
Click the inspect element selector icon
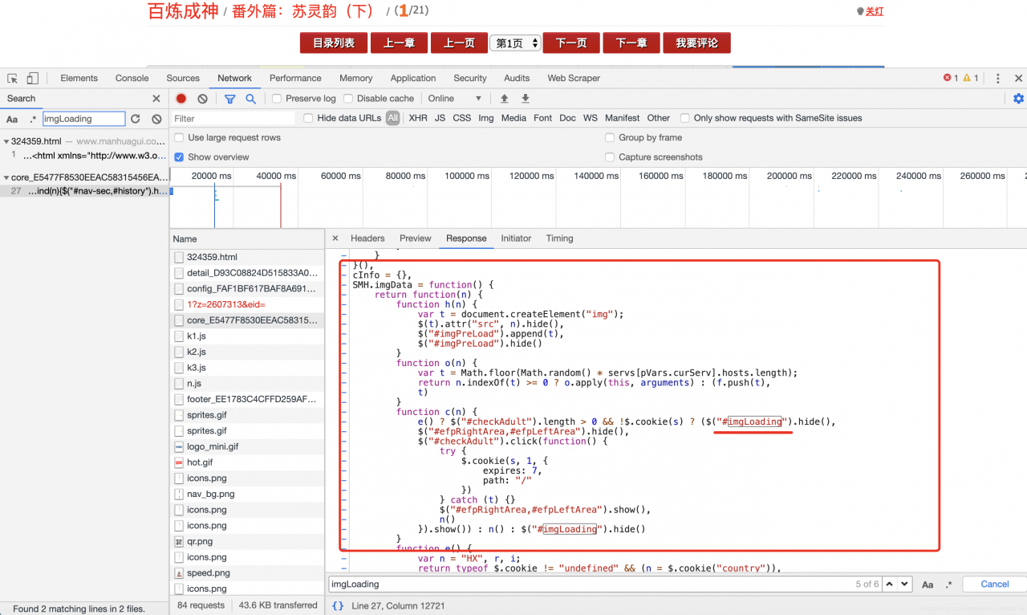[x=13, y=78]
